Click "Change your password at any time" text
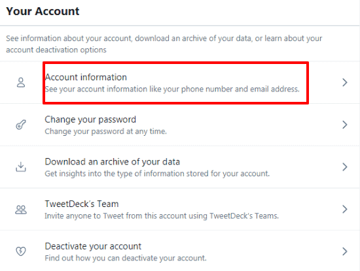This screenshot has height=271, width=360. point(105,131)
